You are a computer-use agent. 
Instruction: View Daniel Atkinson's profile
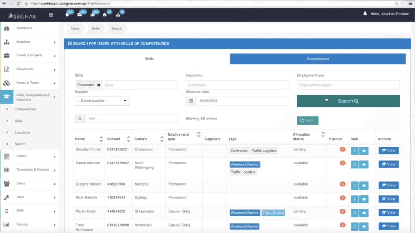click(x=388, y=164)
